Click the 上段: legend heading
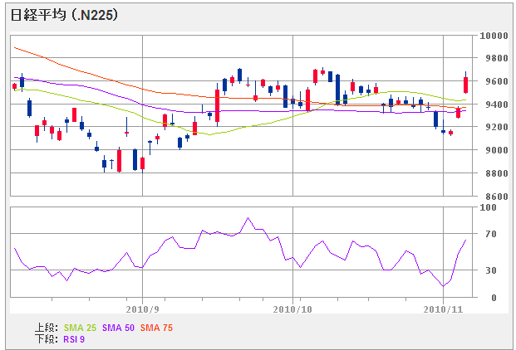Viewport: 516px width, 350px height. [47, 328]
